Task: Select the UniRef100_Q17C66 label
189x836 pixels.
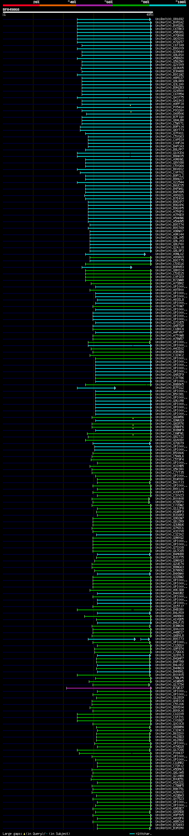Action: 170,750
